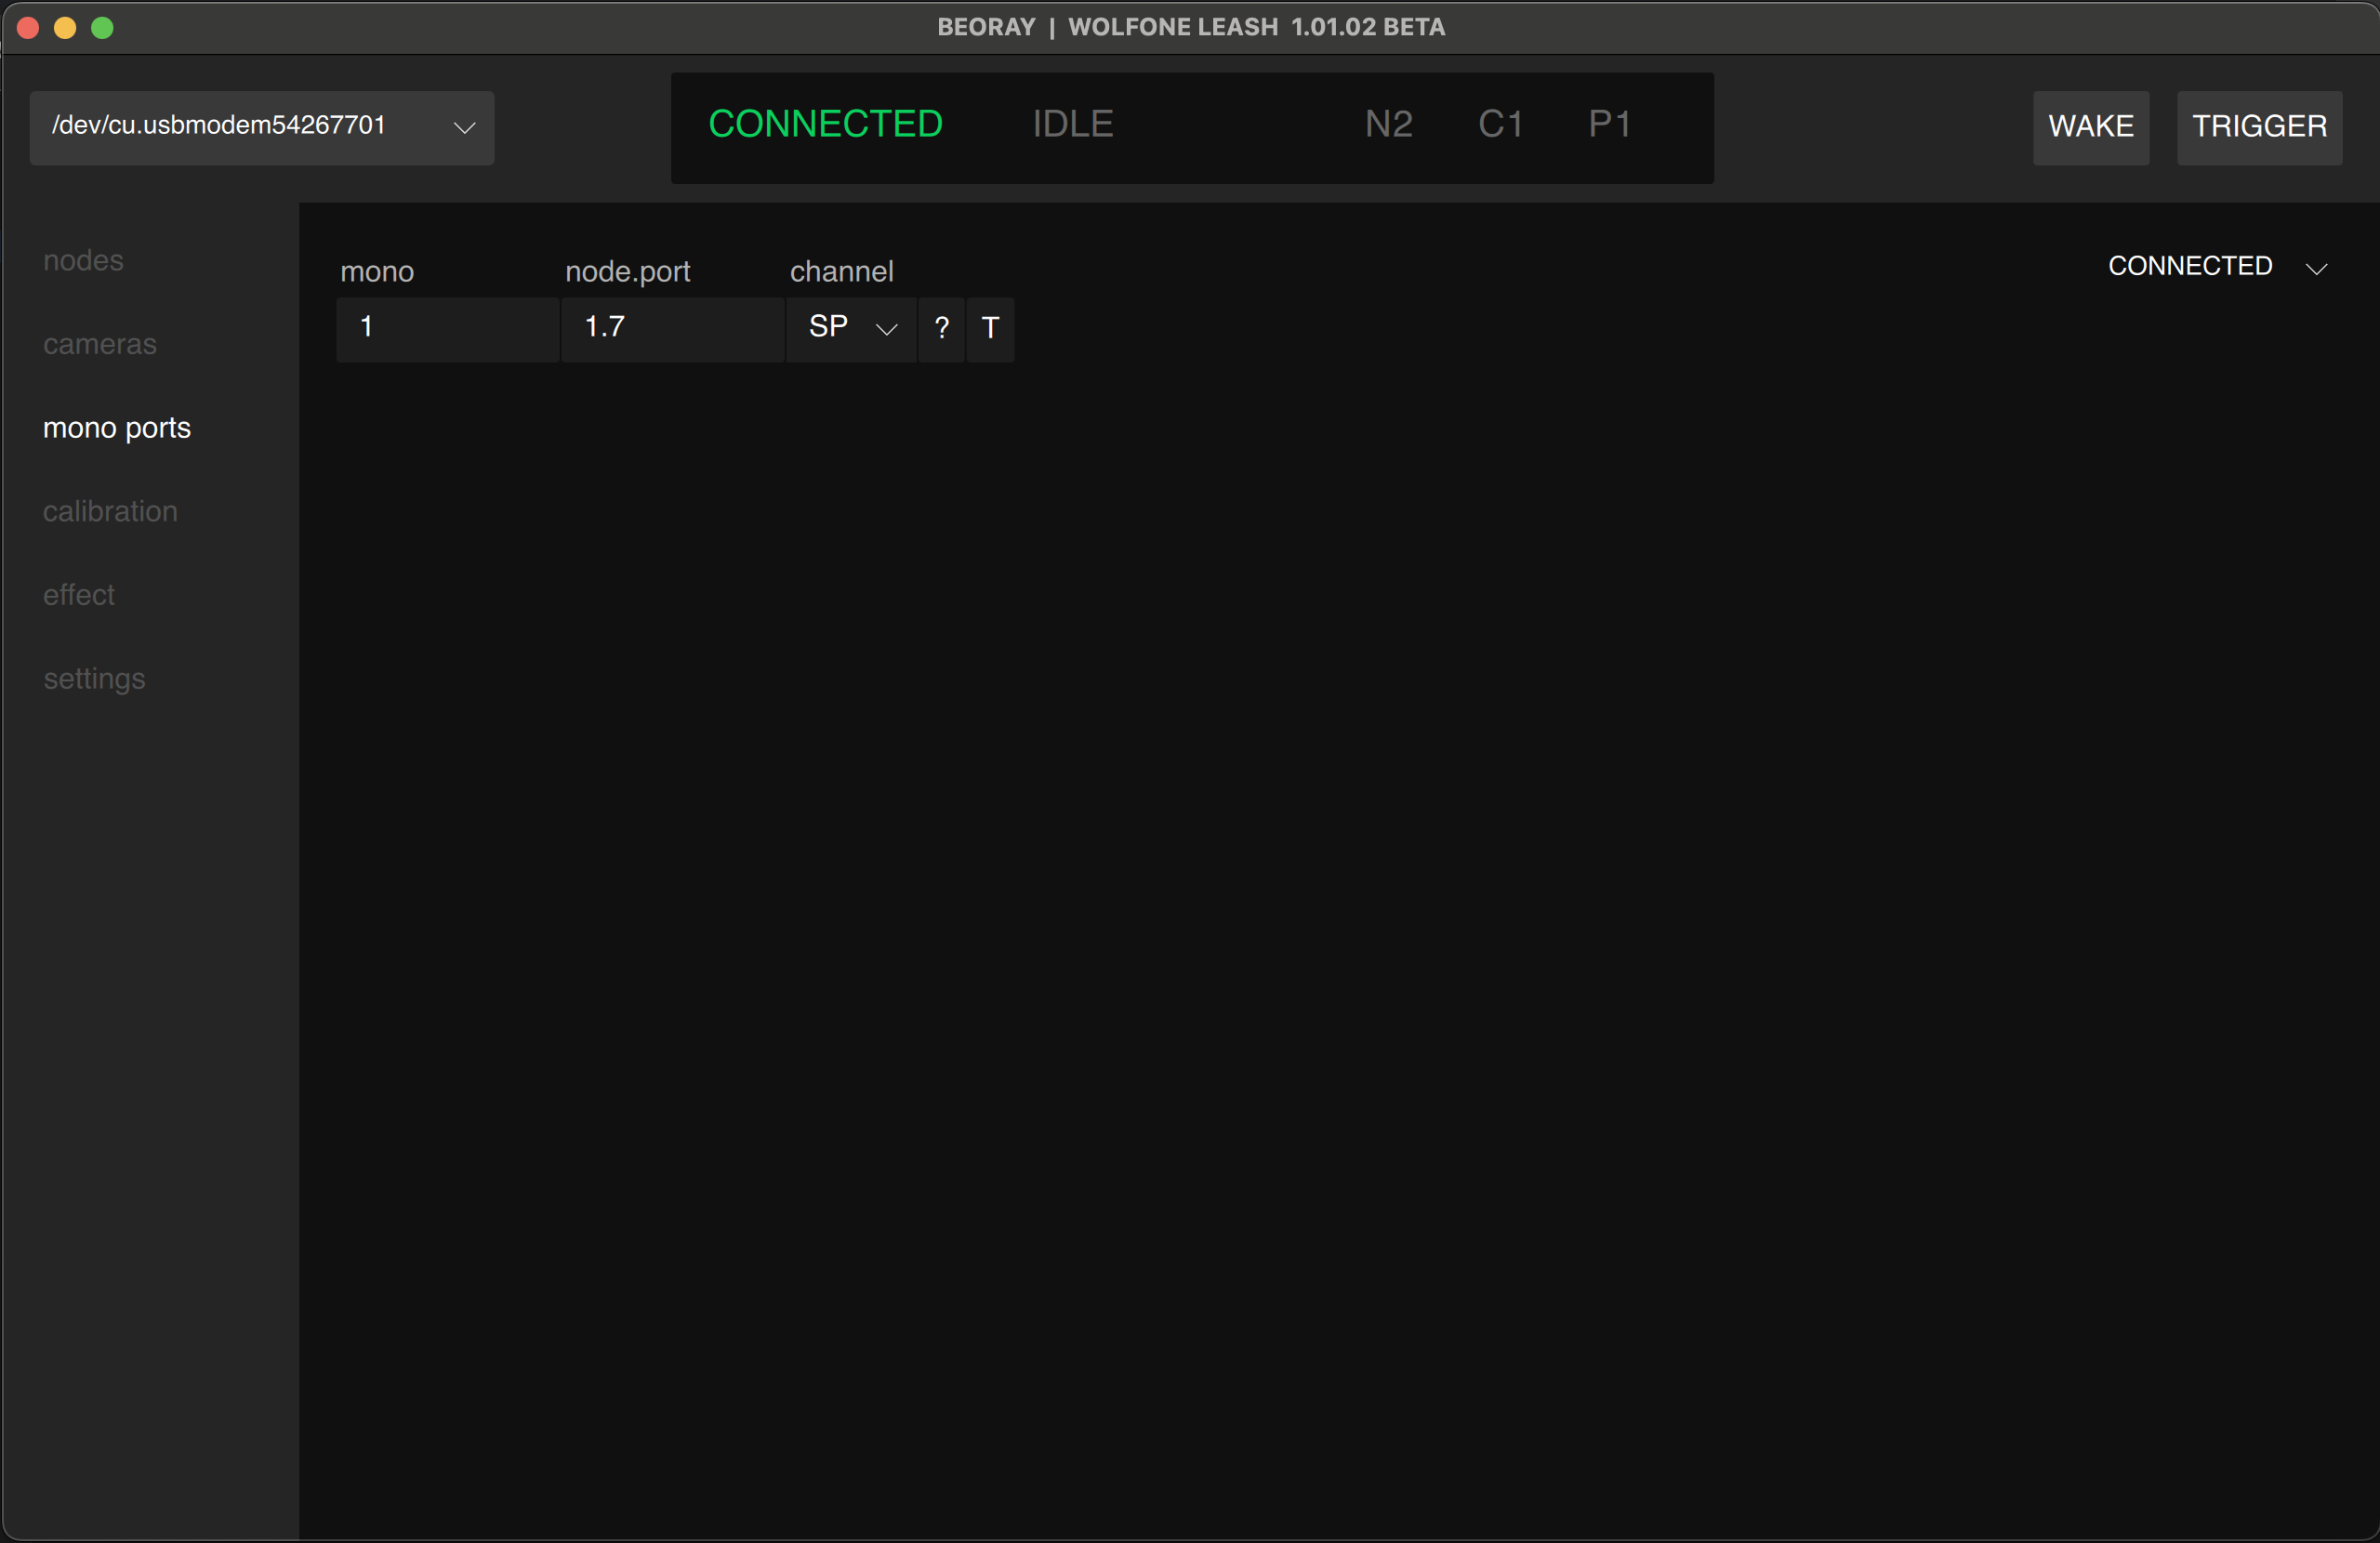
Task: Edit the node.port value 1.7
Action: click(673, 329)
